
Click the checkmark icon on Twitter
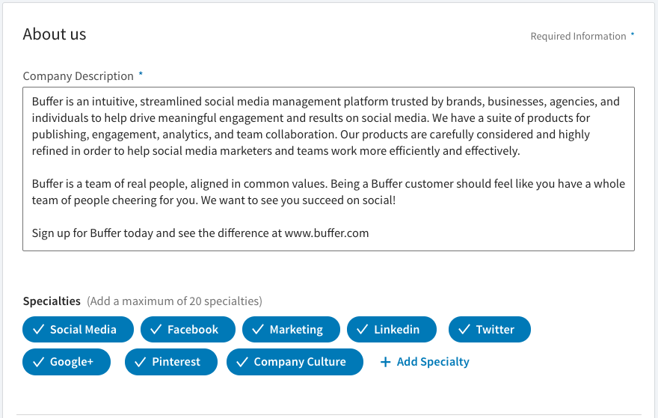[464, 330]
